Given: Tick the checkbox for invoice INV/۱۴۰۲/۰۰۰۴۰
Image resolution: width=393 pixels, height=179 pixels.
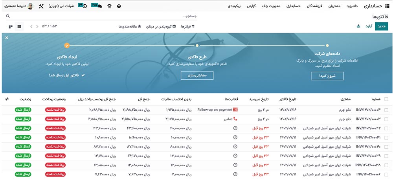Looking at the screenshot, I should (x=386, y=147).
